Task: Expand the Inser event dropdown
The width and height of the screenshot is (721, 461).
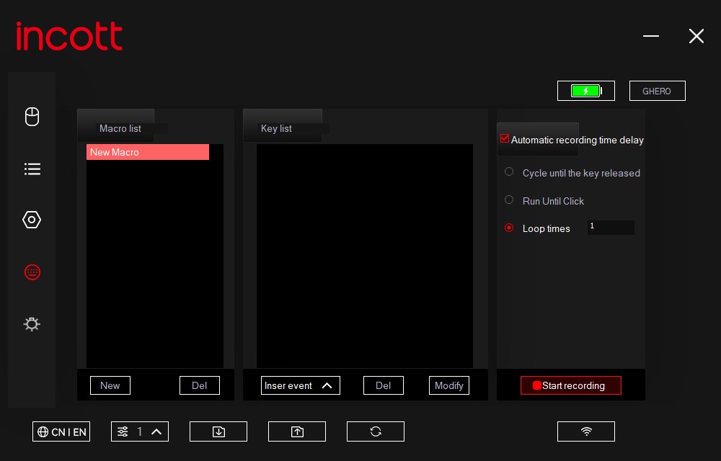Action: [300, 385]
